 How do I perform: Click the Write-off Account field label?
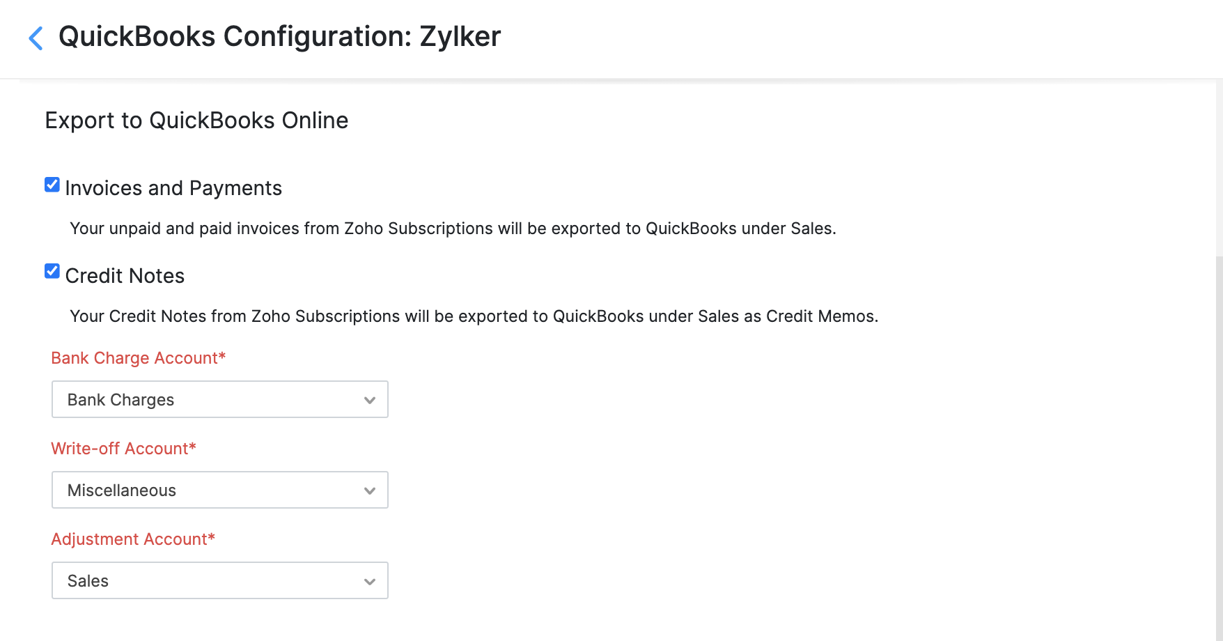coord(123,449)
